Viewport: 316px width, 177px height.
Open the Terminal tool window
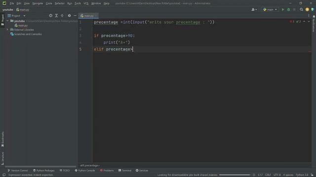[125, 171]
